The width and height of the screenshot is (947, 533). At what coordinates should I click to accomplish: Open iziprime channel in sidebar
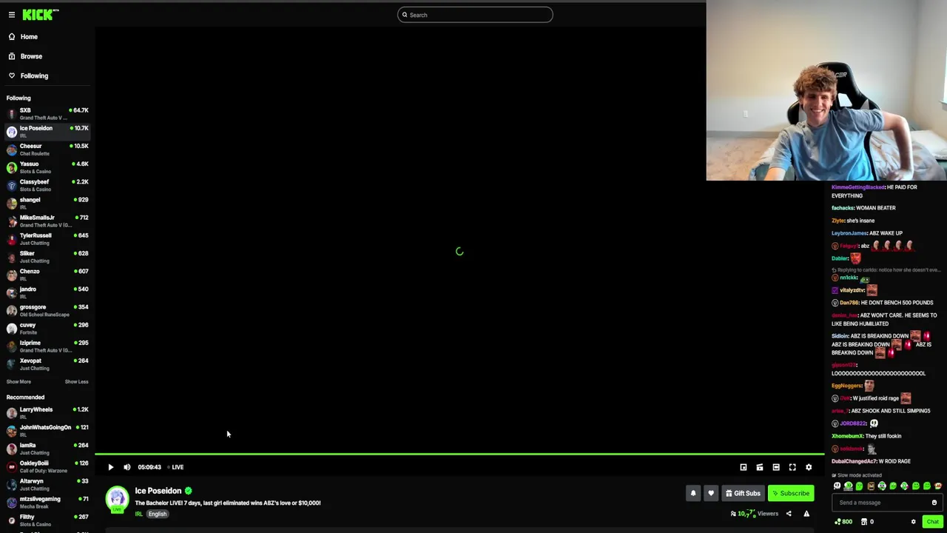coord(47,346)
